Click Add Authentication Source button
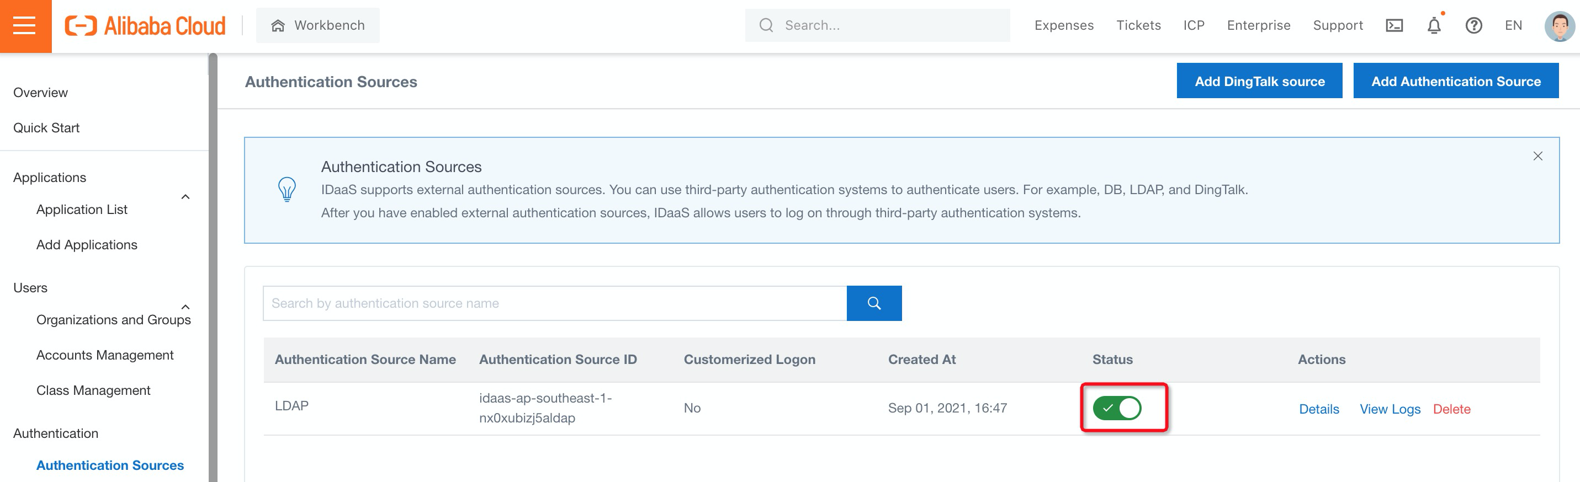 click(1455, 82)
